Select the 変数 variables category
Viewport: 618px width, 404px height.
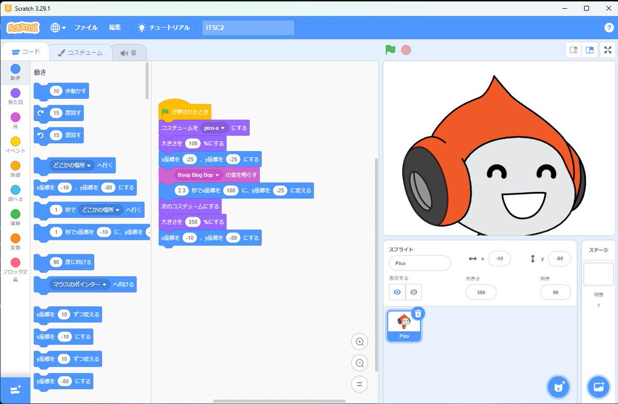(x=15, y=241)
